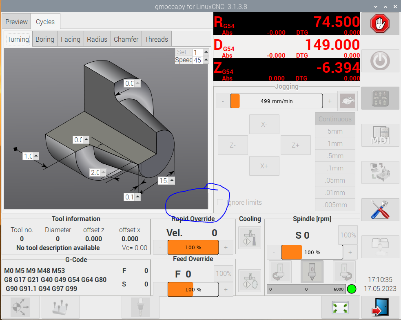This screenshot has height=320, width=401.
Task: Turn on flood coolant faucet icon
Action: click(250, 238)
